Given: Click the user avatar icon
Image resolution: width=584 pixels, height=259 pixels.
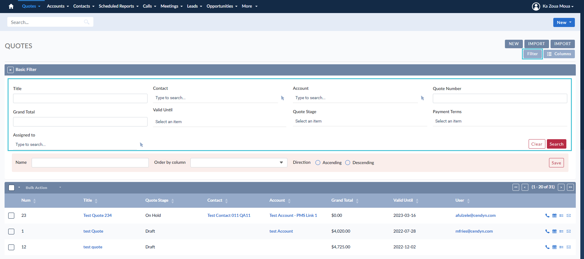Looking at the screenshot, I should pos(536,6).
